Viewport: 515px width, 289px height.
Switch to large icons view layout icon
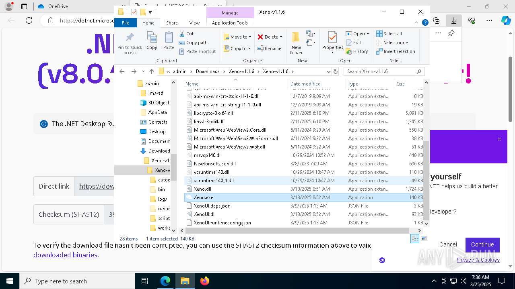tap(423, 238)
